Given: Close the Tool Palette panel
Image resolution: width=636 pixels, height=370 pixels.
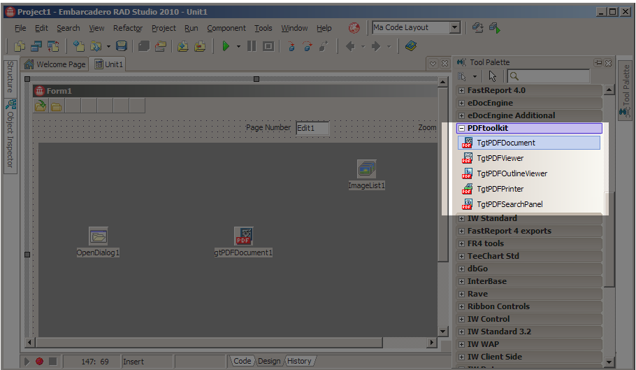Looking at the screenshot, I should click(x=608, y=62).
